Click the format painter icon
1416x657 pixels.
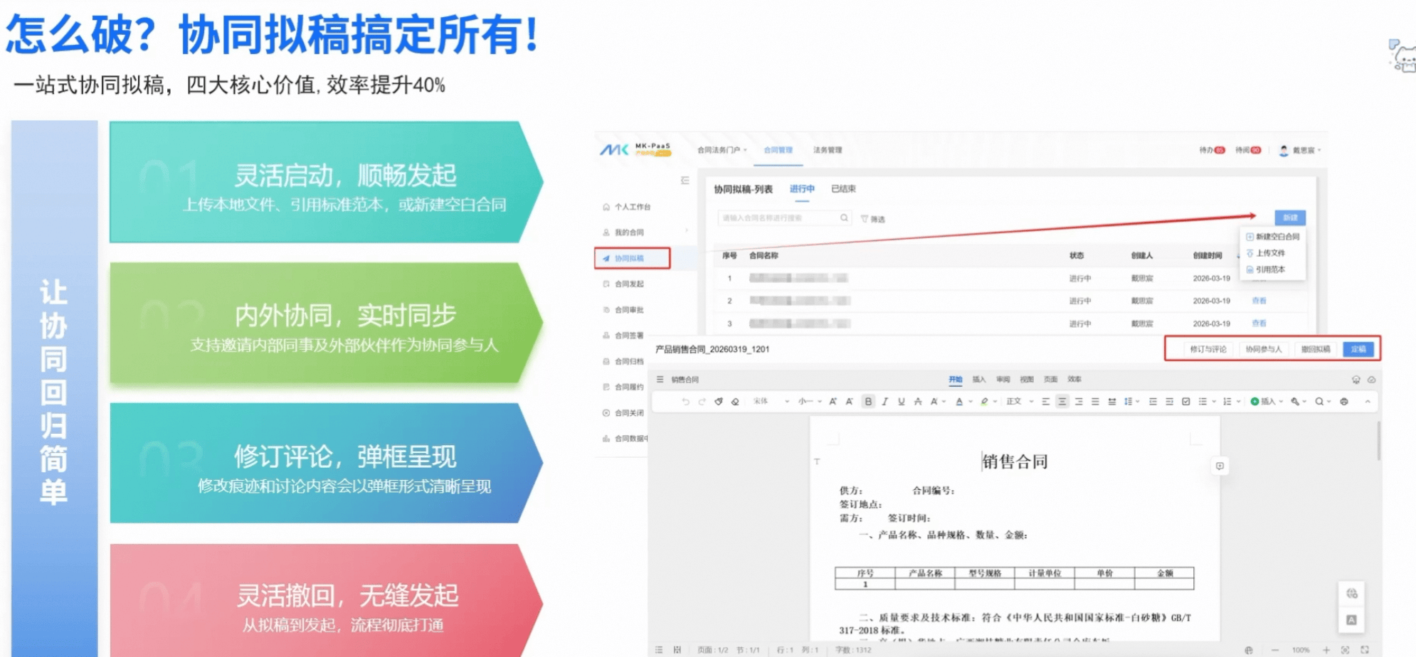719,402
